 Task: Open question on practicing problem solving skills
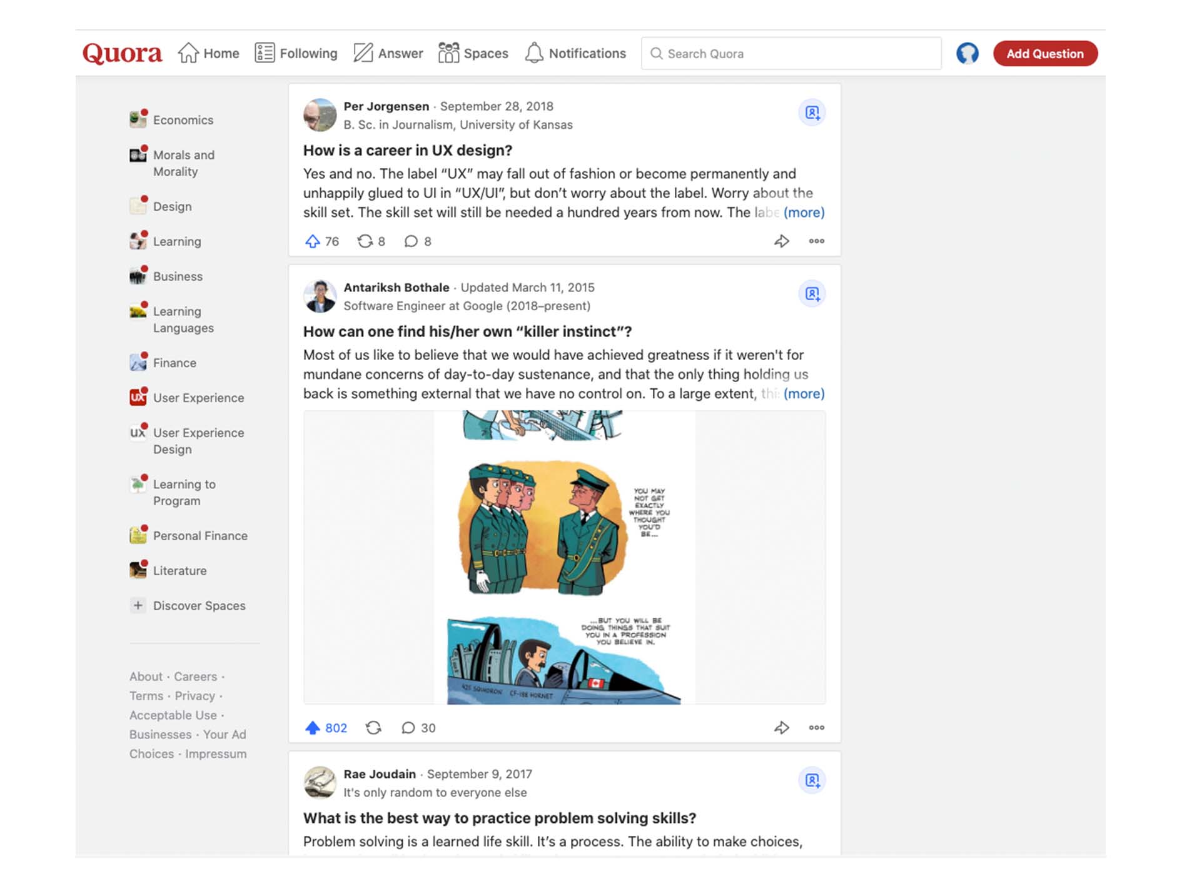[x=500, y=818]
